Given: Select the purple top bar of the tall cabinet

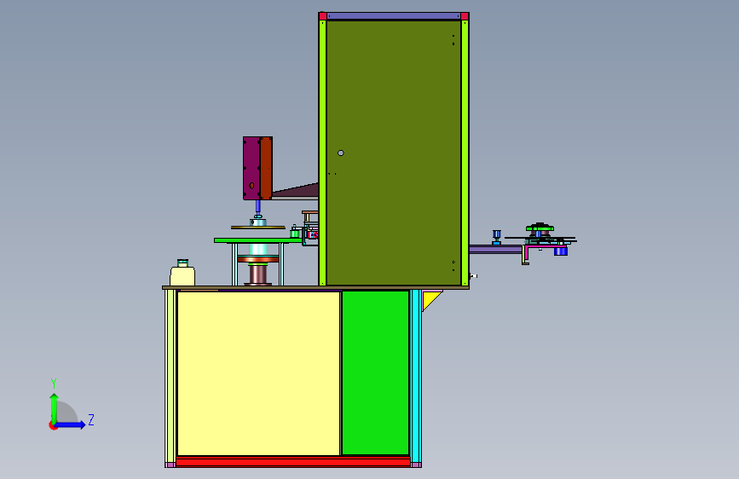Looking at the screenshot, I should 394,16.
